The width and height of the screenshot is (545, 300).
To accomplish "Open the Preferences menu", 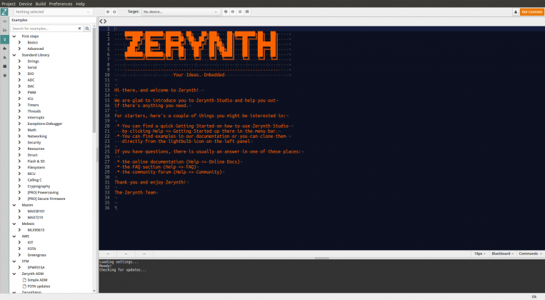I will pos(61,4).
